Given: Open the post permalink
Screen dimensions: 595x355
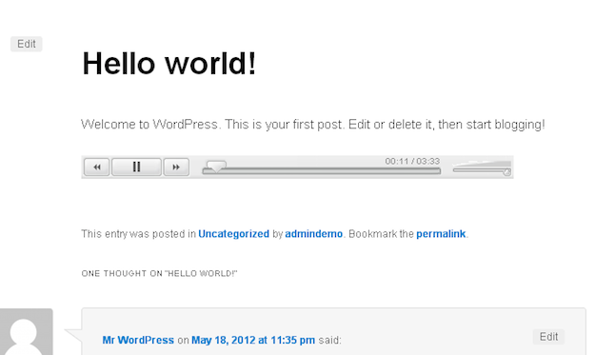Looking at the screenshot, I should (x=441, y=233).
